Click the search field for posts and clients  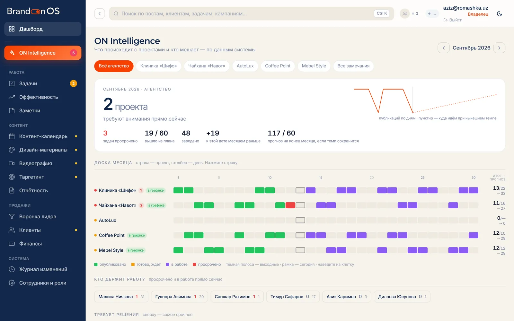coord(252,13)
